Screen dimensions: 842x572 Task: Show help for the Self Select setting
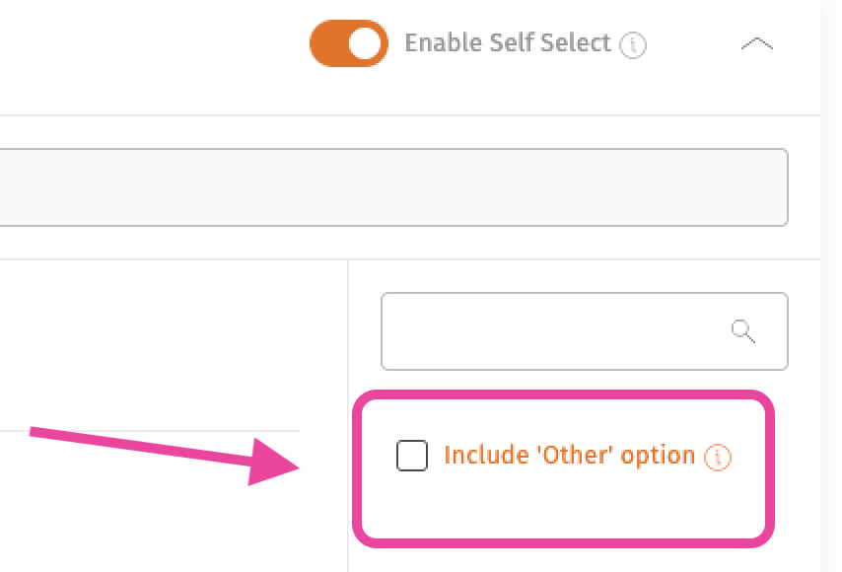coord(633,44)
